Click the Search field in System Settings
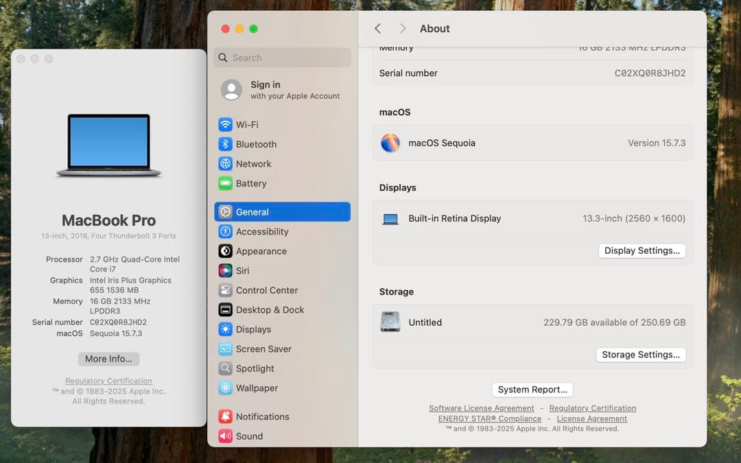Viewport: 741px width, 463px height. click(281, 58)
